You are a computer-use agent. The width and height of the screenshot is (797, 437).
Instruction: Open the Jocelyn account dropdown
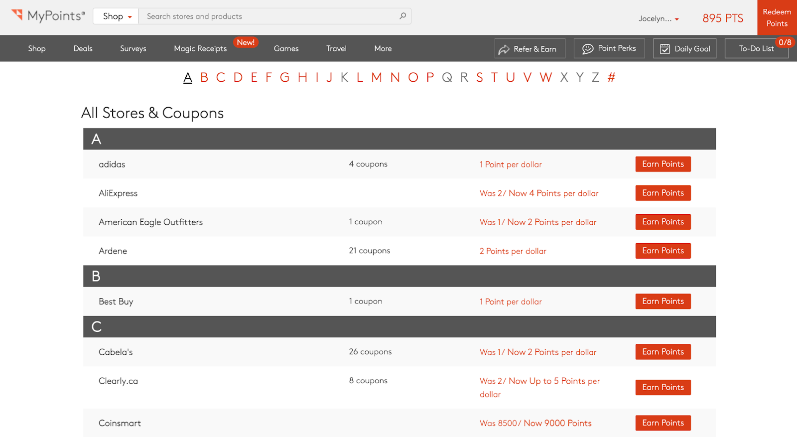pyautogui.click(x=659, y=18)
